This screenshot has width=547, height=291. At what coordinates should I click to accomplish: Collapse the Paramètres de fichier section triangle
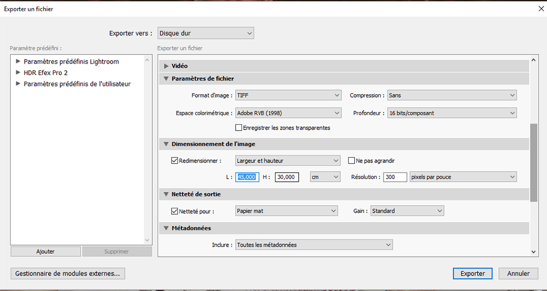pos(166,79)
